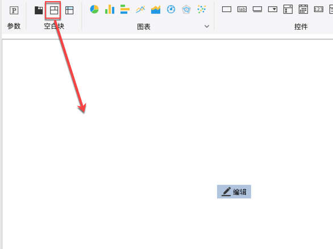This screenshot has height=249, width=333.
Task: Insert an area chart
Action: pos(156,10)
